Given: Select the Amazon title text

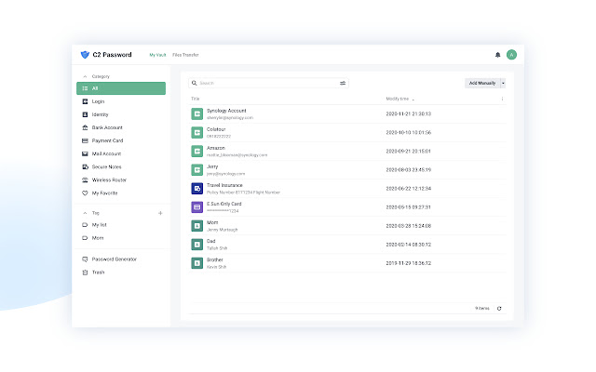Looking at the screenshot, I should click(x=216, y=148).
